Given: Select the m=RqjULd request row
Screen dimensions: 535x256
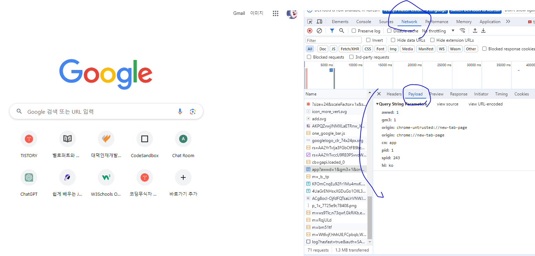Looking at the screenshot, I should (x=336, y=220).
